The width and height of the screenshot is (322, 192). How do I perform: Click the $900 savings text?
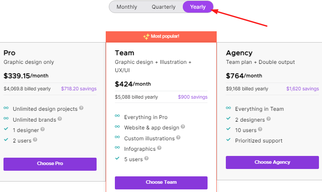pos(193,97)
